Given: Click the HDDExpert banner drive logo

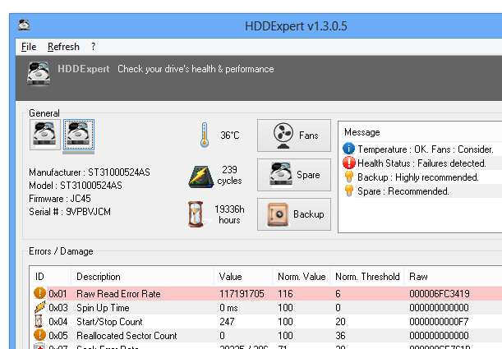Looking at the screenshot, I should [x=39, y=73].
